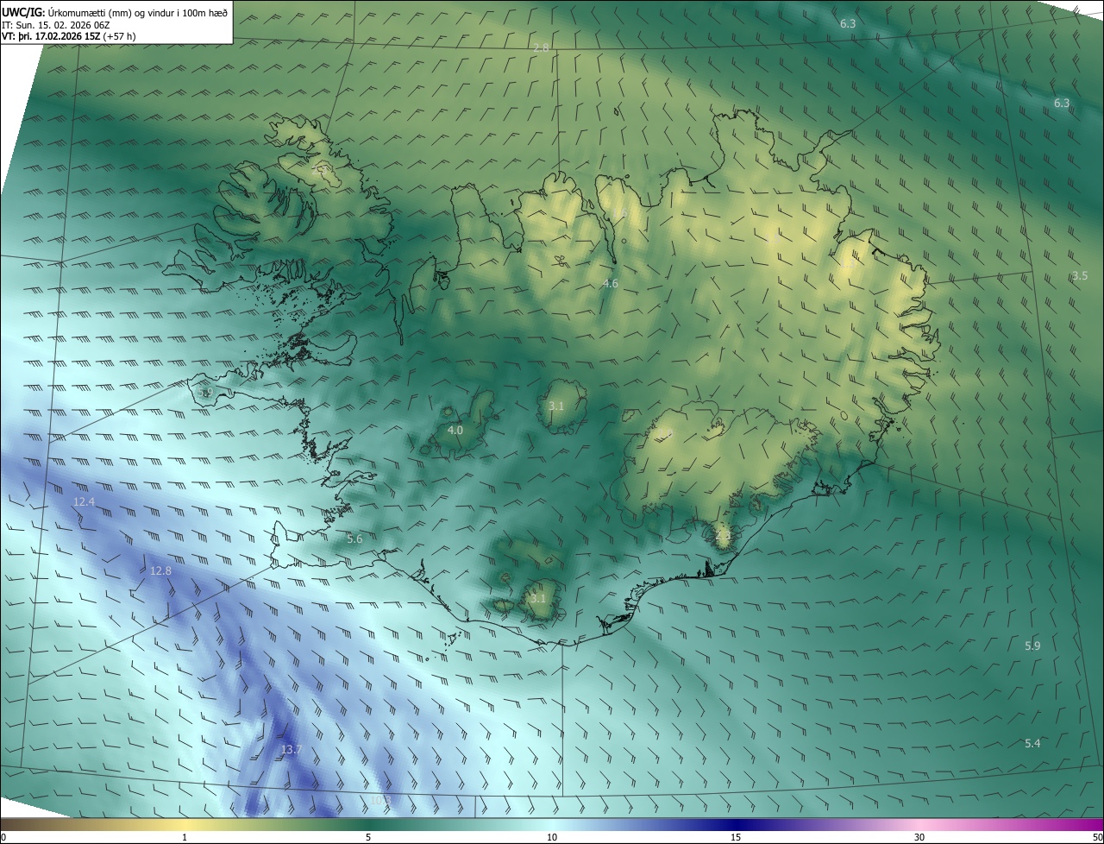Click the legend tick label 50
Viewport: 1104px width, 844px height.
coord(1097,837)
